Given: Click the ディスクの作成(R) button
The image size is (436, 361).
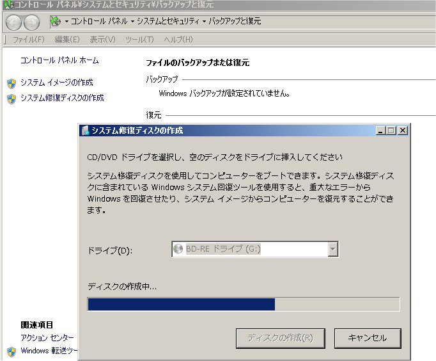Looking at the screenshot, I should click(x=280, y=338).
